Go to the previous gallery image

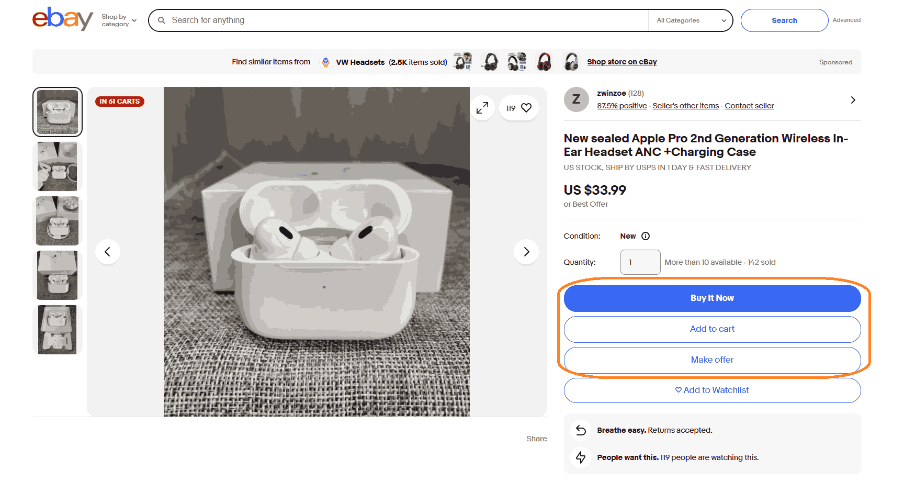pyautogui.click(x=108, y=252)
